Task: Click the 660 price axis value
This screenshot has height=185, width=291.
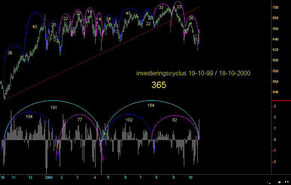Action: (x=276, y=29)
